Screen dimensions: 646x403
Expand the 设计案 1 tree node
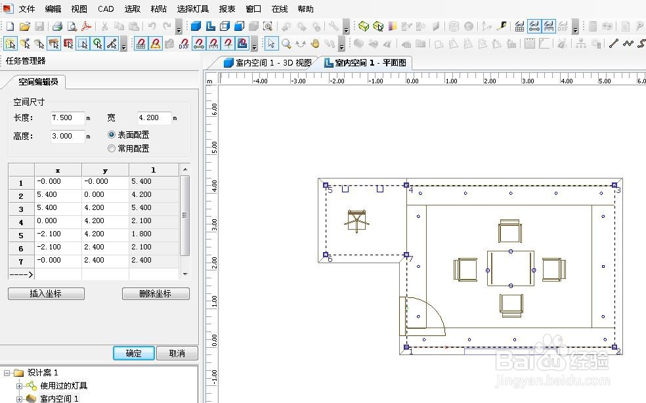[7, 373]
